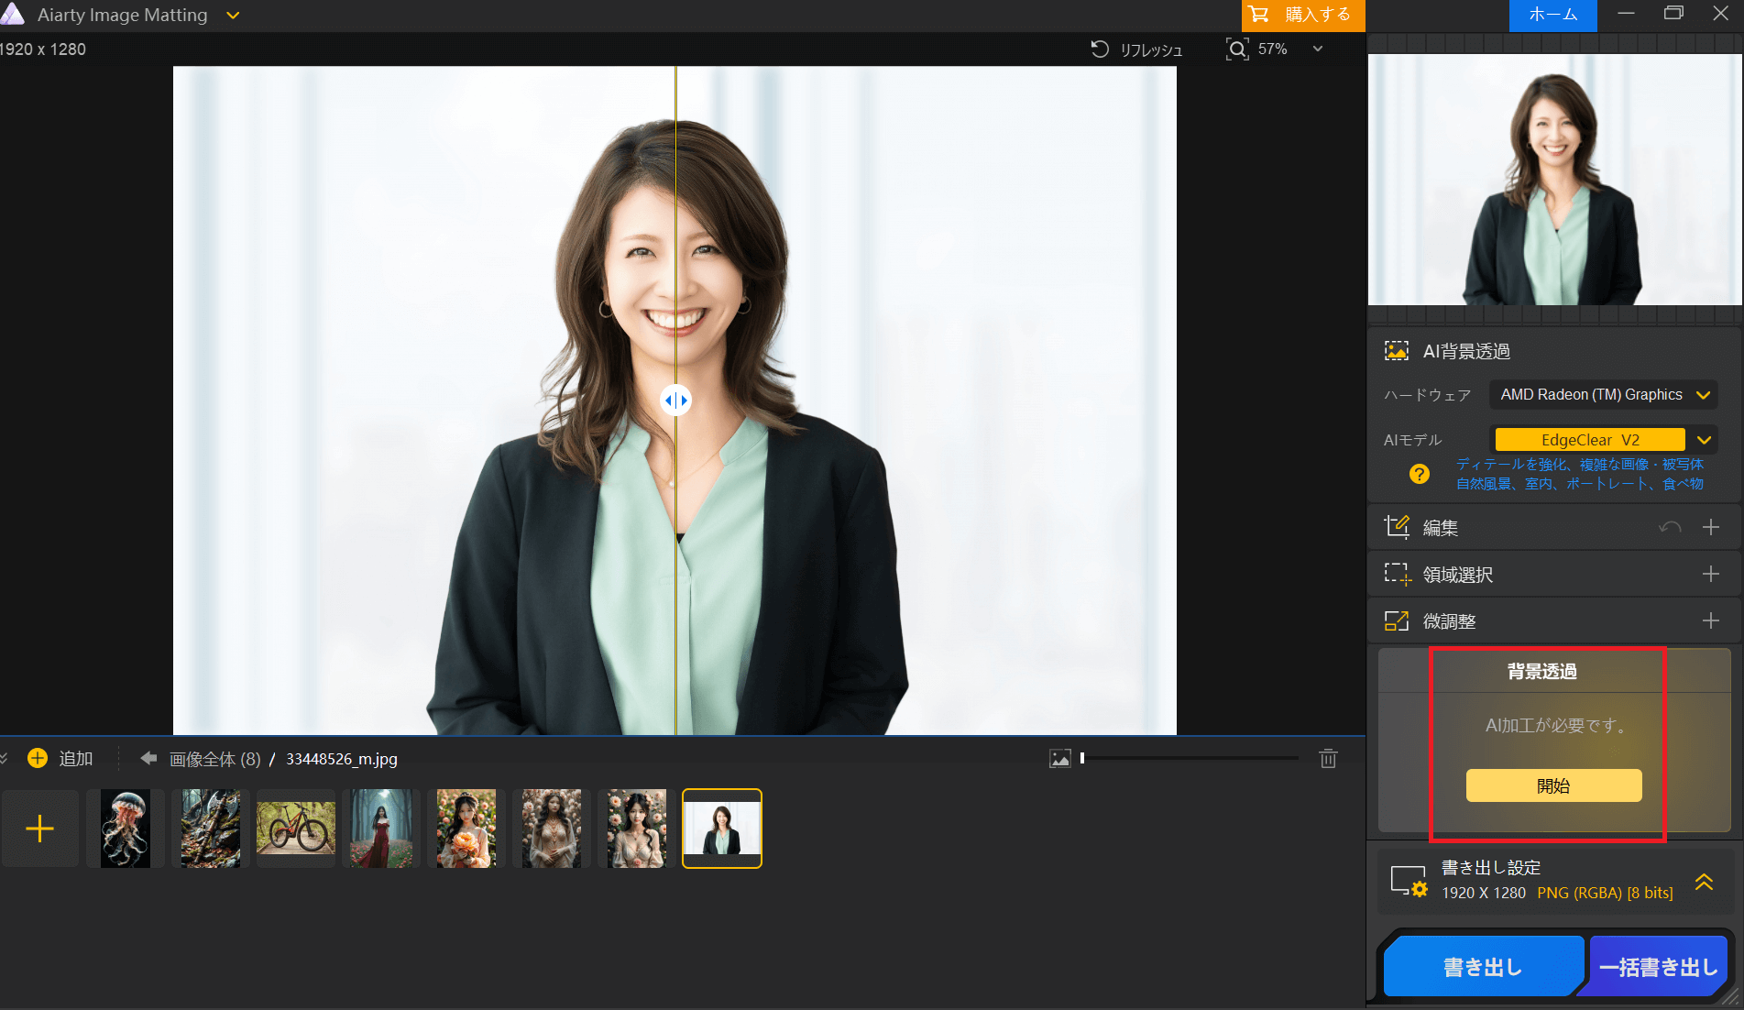Click the help question mark icon
1744x1010 pixels.
coord(1419,474)
